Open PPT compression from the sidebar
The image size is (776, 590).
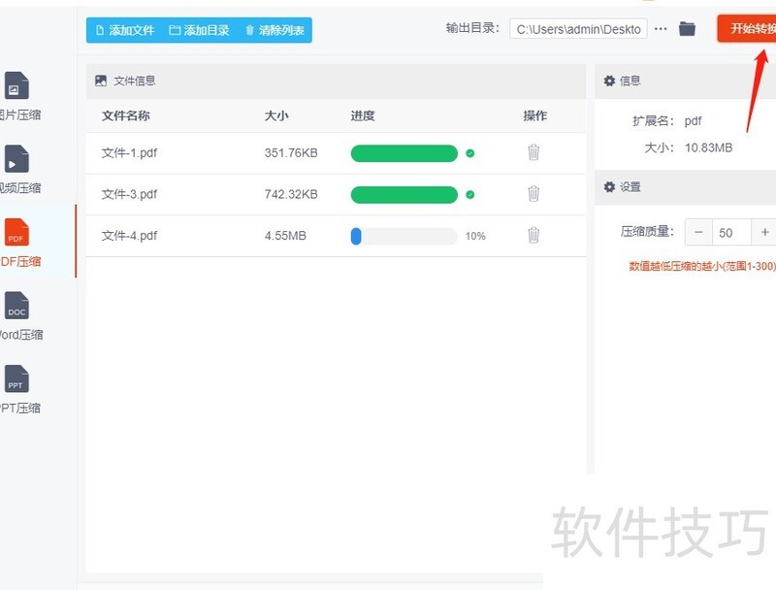pyautogui.click(x=16, y=379)
